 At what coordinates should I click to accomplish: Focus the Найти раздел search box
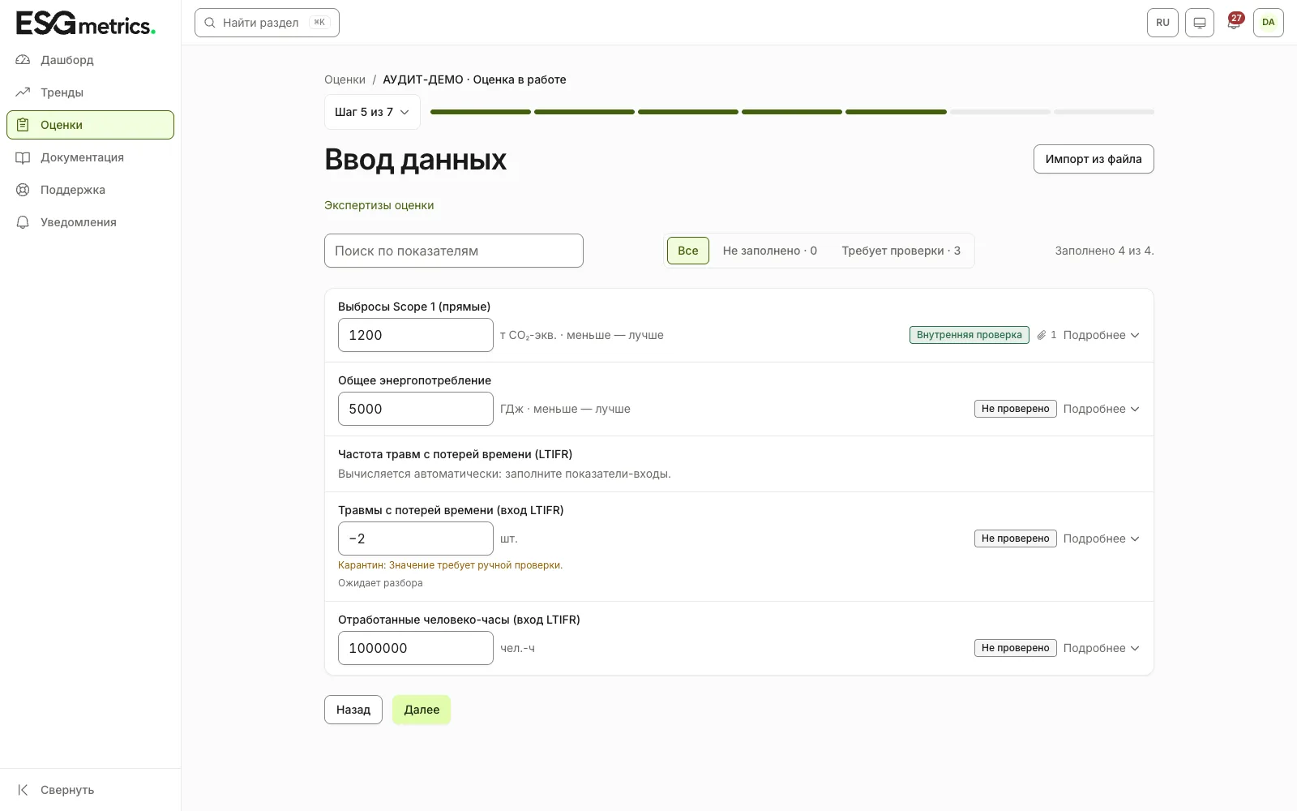point(267,23)
